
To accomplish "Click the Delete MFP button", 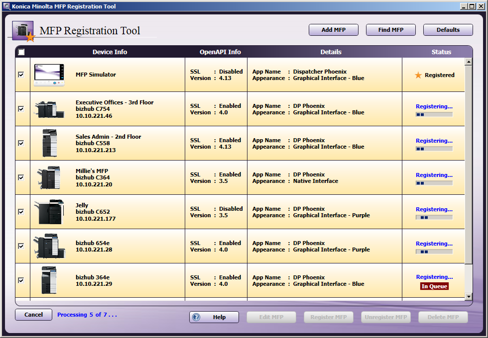I will tap(443, 317).
